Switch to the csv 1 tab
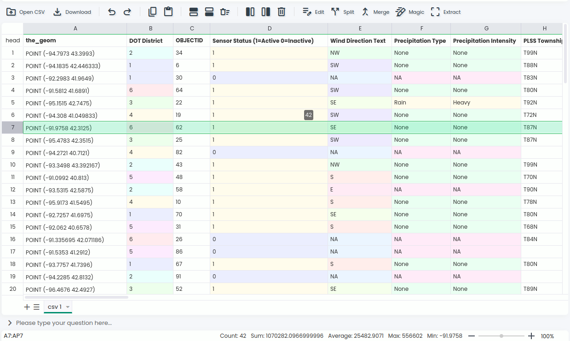570x341 pixels. coord(55,307)
